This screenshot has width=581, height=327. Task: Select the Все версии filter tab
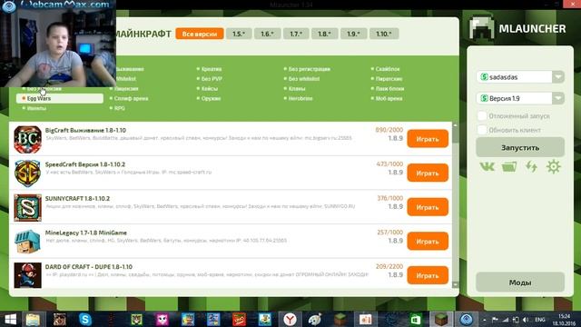(200, 34)
